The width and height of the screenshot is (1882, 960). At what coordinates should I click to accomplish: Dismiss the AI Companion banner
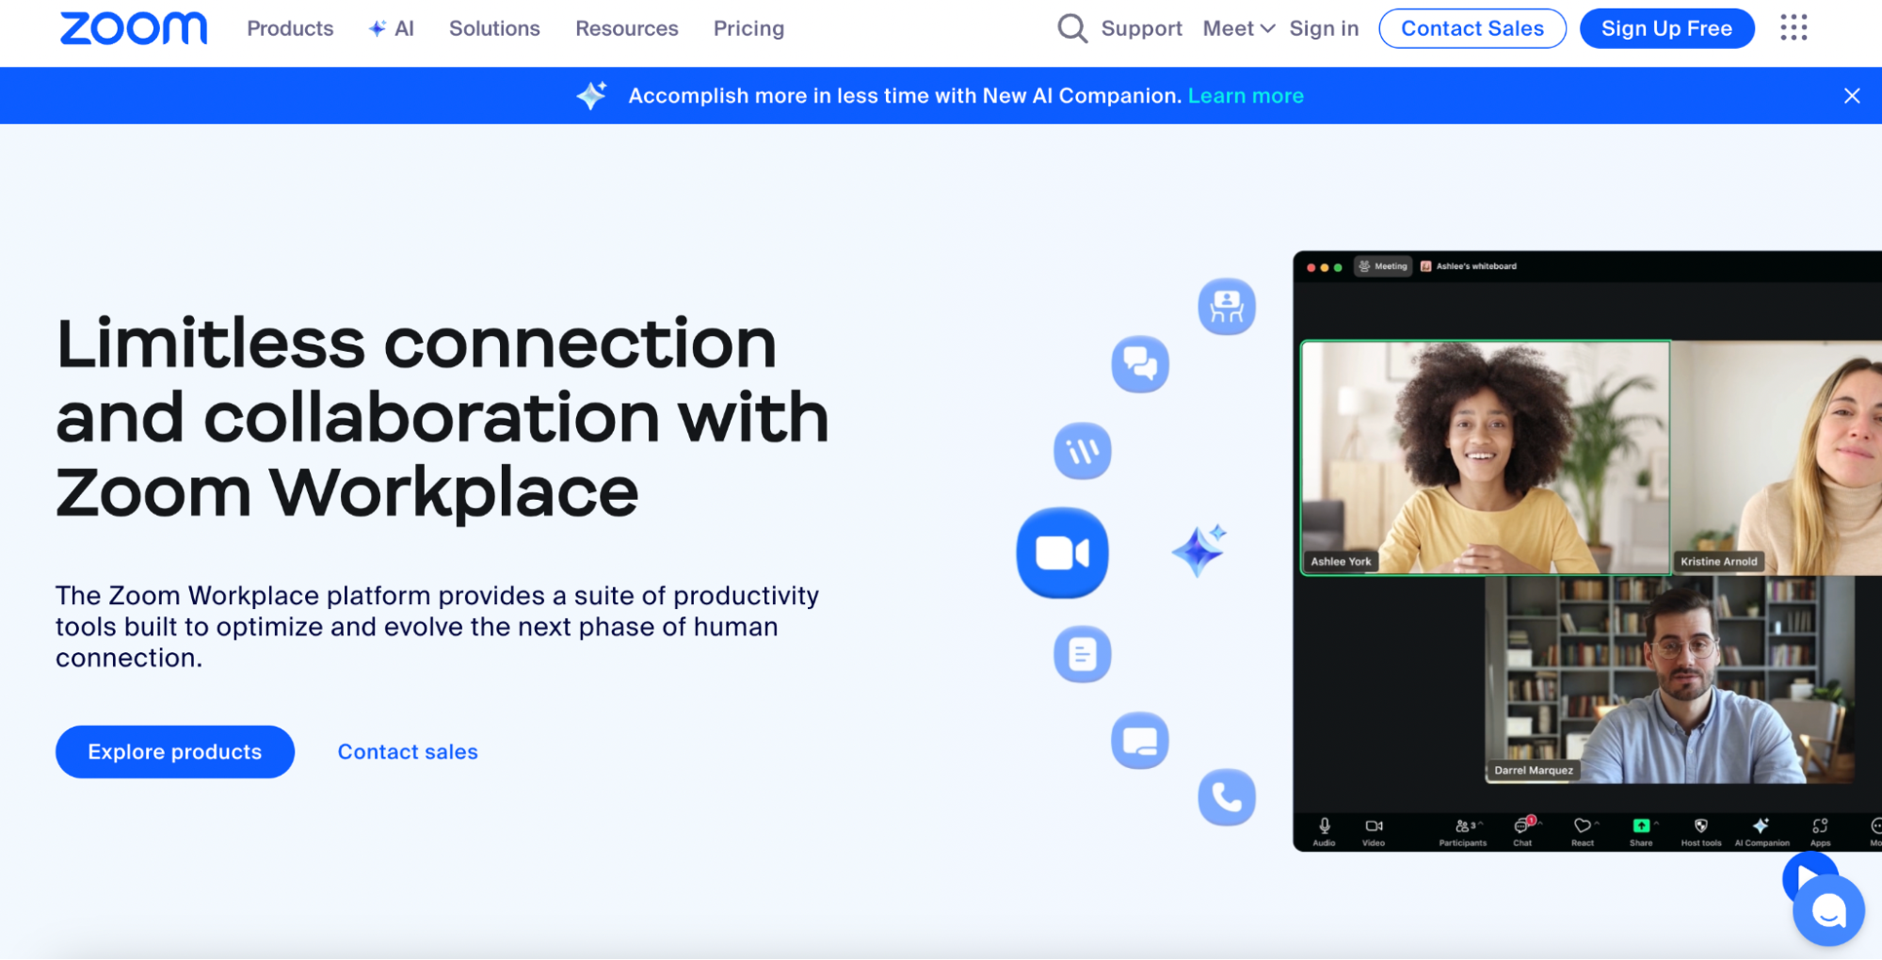point(1851,96)
